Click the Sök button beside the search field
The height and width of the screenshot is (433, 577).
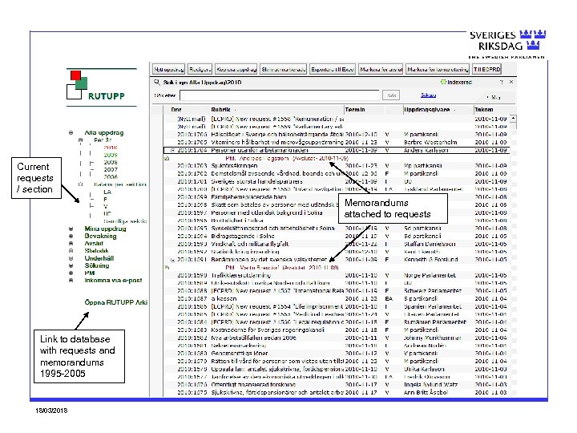click(391, 95)
